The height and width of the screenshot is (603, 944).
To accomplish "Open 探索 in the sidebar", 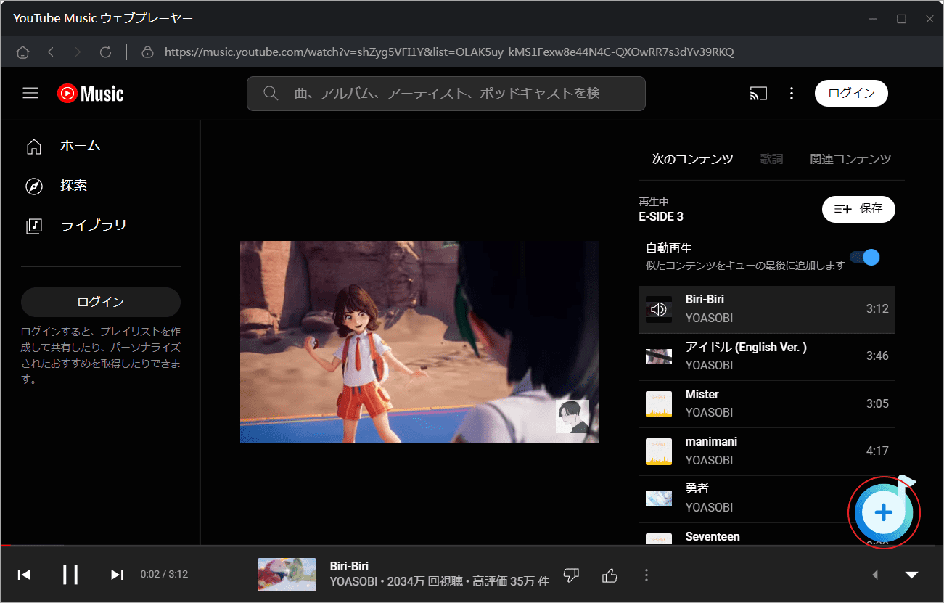I will [x=100, y=186].
